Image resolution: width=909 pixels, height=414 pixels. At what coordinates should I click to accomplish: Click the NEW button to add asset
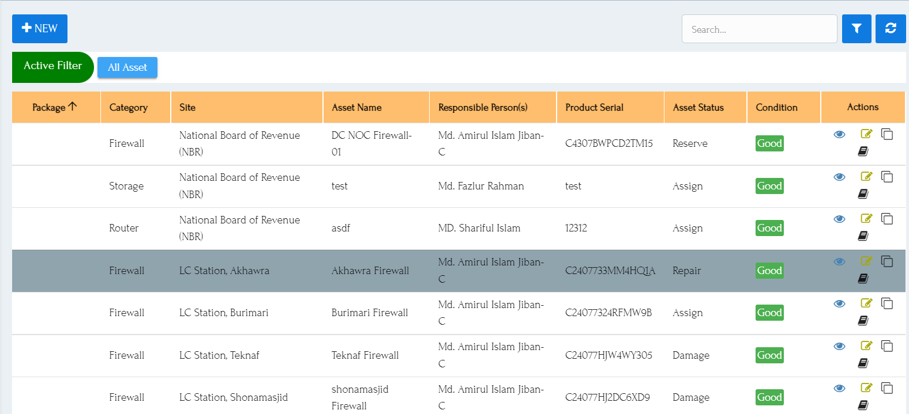[40, 29]
